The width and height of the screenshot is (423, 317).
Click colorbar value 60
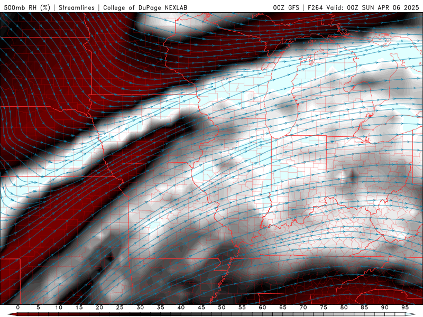pos(262,307)
